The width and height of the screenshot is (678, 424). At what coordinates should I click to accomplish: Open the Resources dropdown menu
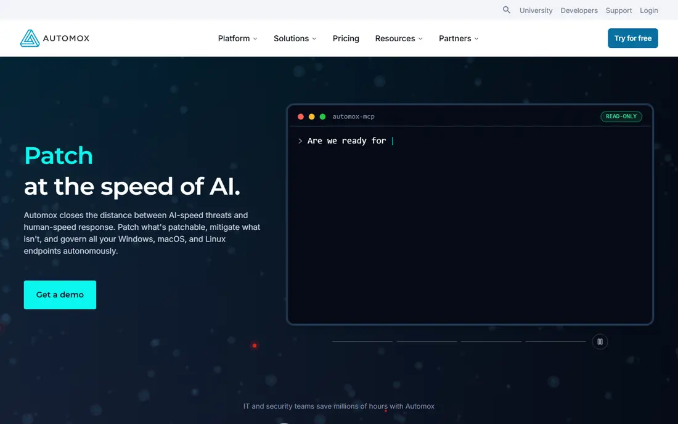click(x=399, y=38)
